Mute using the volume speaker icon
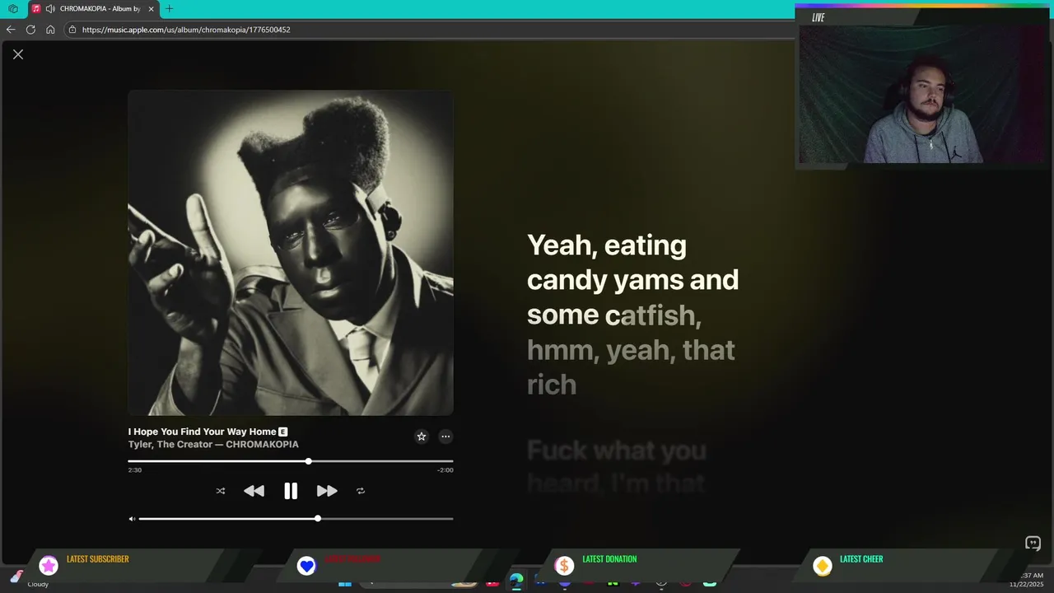The image size is (1054, 593). (132, 519)
